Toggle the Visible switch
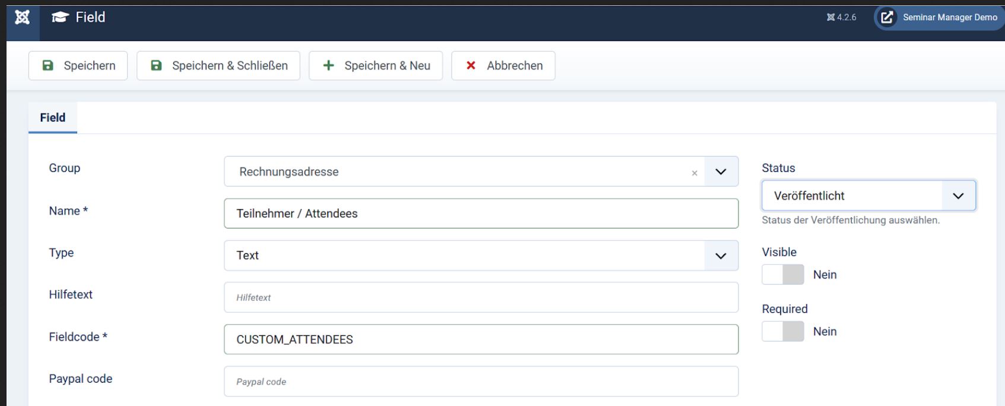Image resolution: width=1005 pixels, height=406 pixels. [782, 275]
